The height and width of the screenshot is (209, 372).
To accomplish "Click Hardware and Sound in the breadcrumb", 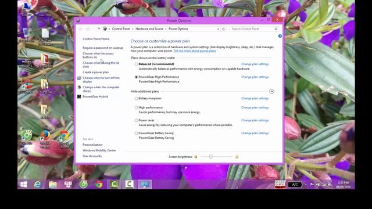I will coord(149,29).
